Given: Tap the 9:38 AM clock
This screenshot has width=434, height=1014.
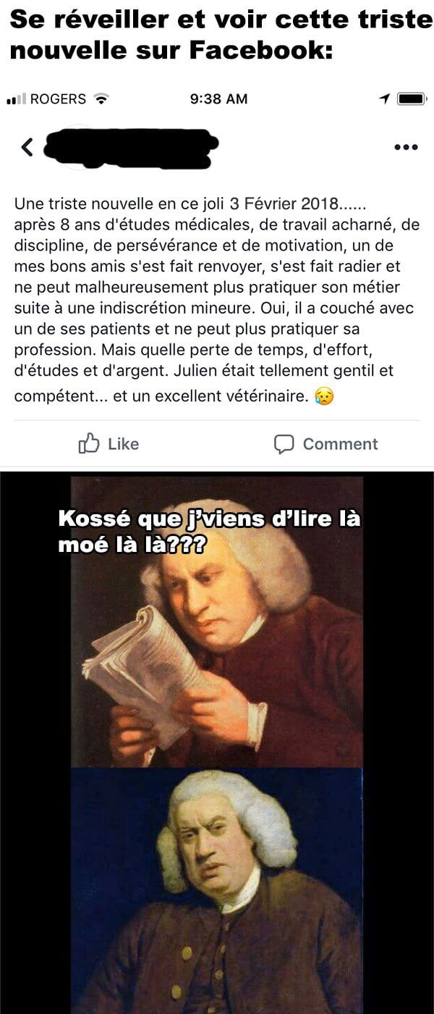Looking at the screenshot, I should (x=218, y=99).
